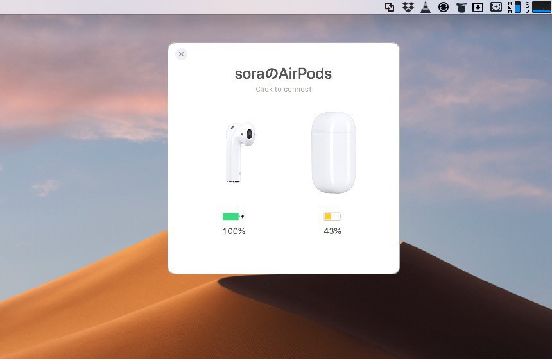
Task: Click the green charging battery icon
Action: [234, 216]
